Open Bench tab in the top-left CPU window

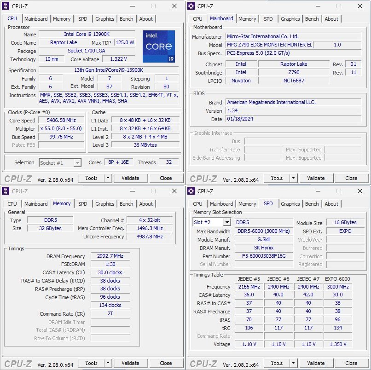[x=126, y=19]
